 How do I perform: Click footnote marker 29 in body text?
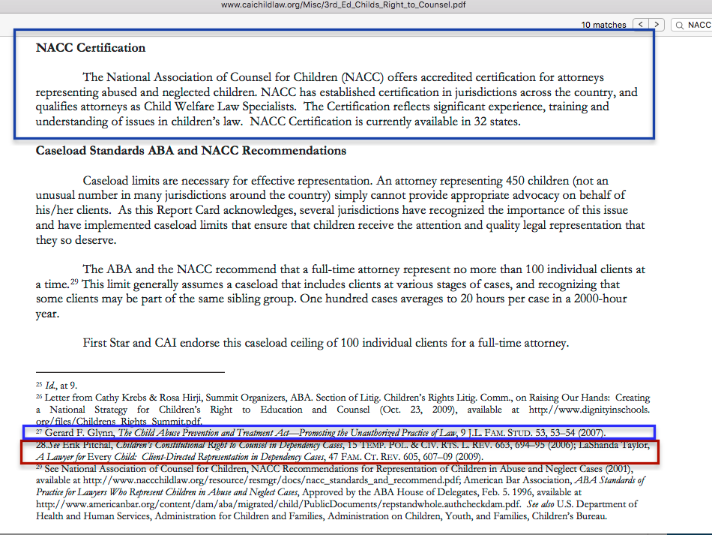point(74,281)
